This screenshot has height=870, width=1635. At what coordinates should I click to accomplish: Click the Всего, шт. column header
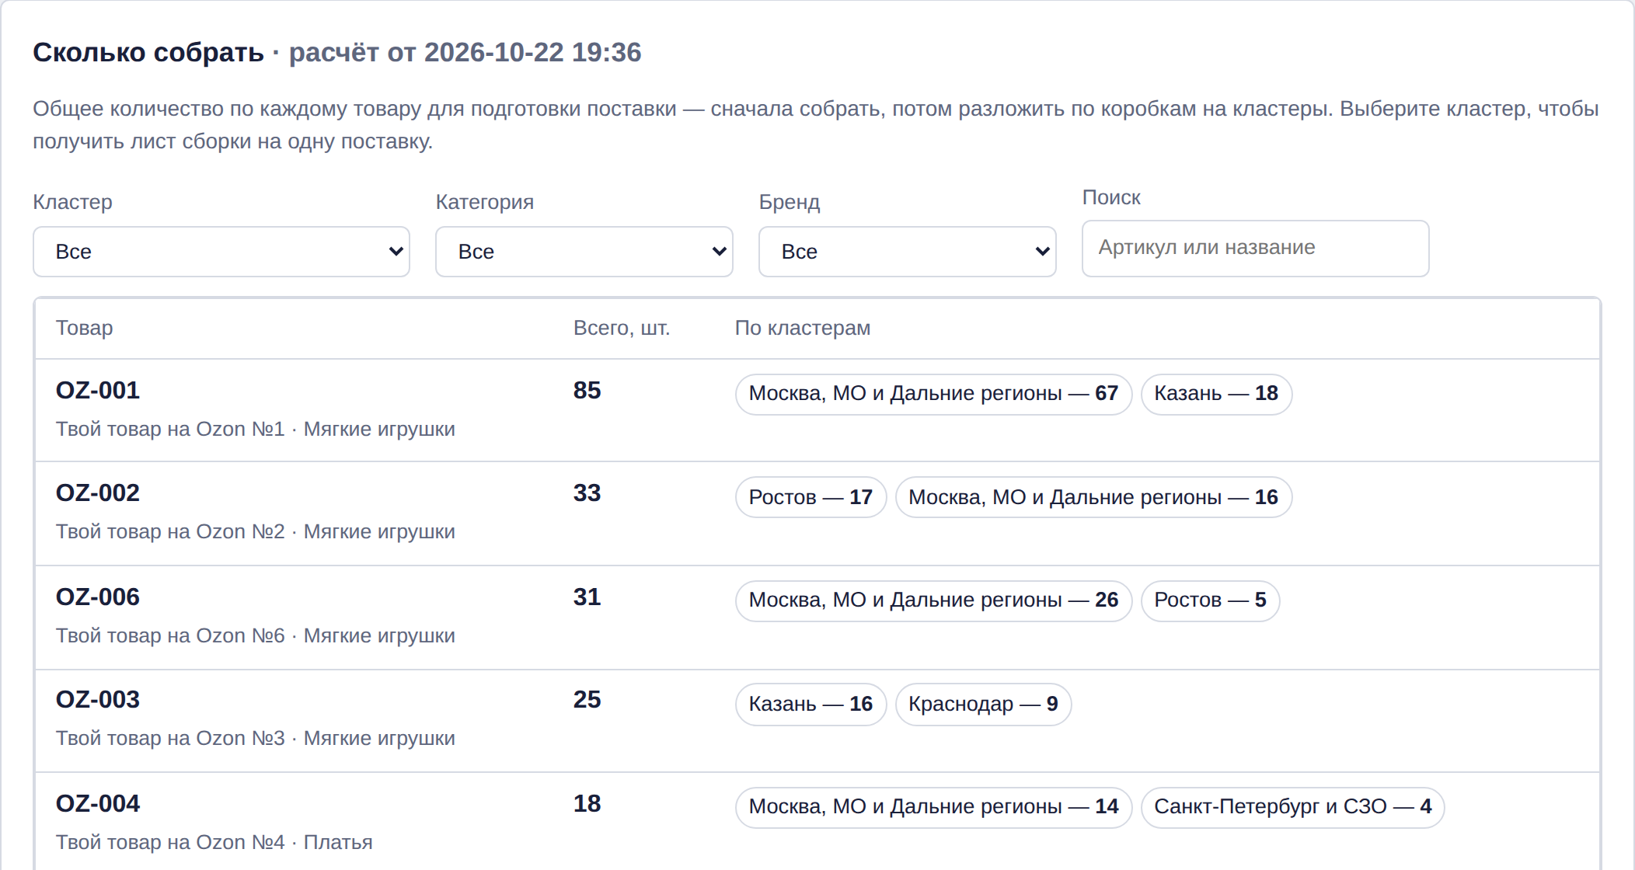coord(622,329)
